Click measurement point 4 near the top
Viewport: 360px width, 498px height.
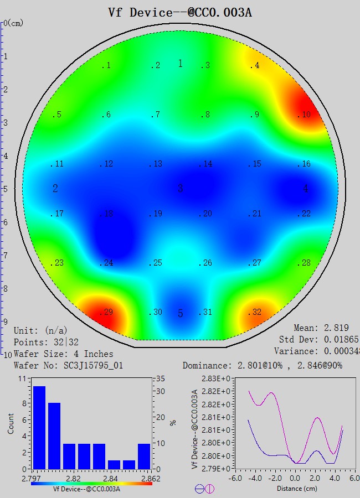pyautogui.click(x=255, y=65)
